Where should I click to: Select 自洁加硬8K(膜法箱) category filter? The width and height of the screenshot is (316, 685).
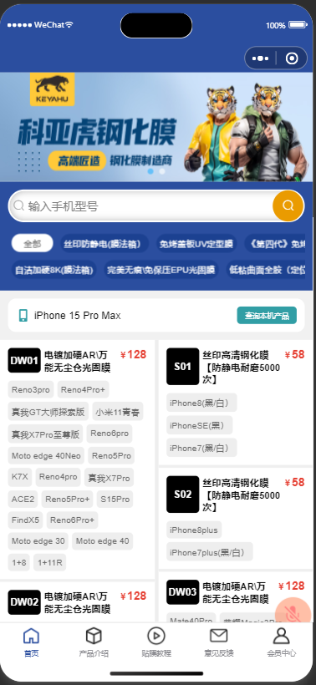click(x=54, y=270)
